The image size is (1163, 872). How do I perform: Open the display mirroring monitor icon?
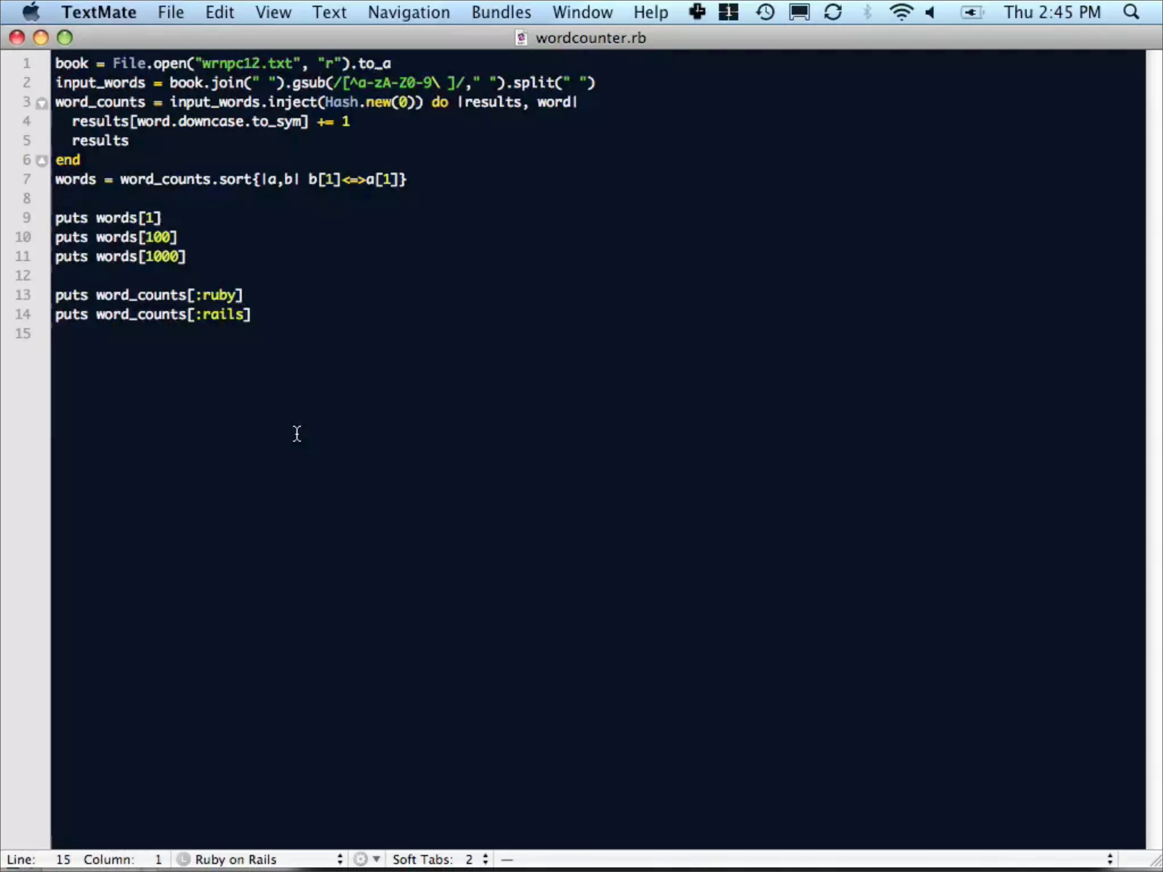(799, 12)
